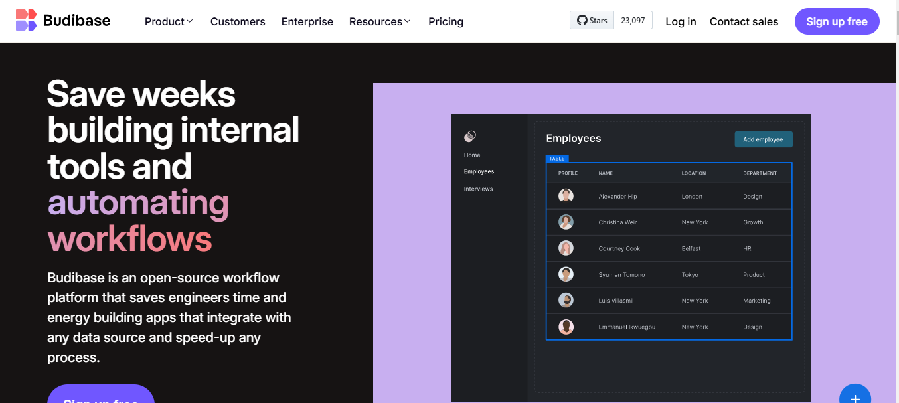Click the name Alexander Hip

click(617, 197)
